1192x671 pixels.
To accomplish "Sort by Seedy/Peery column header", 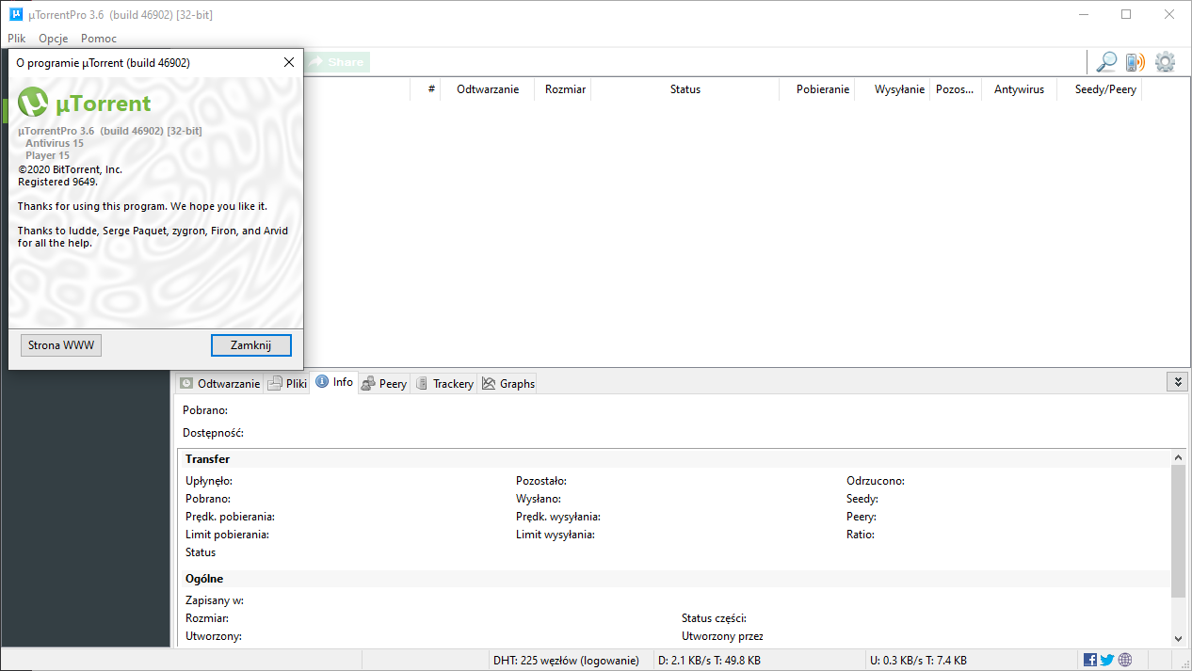I will coord(1099,89).
